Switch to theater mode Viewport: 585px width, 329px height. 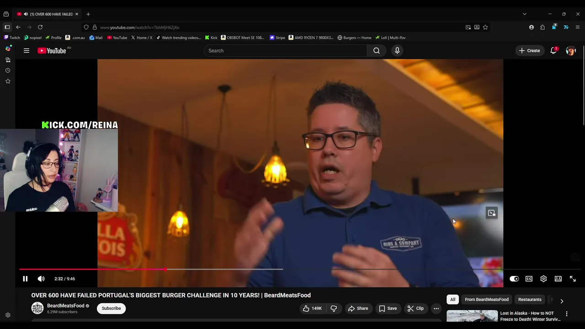[558, 279]
